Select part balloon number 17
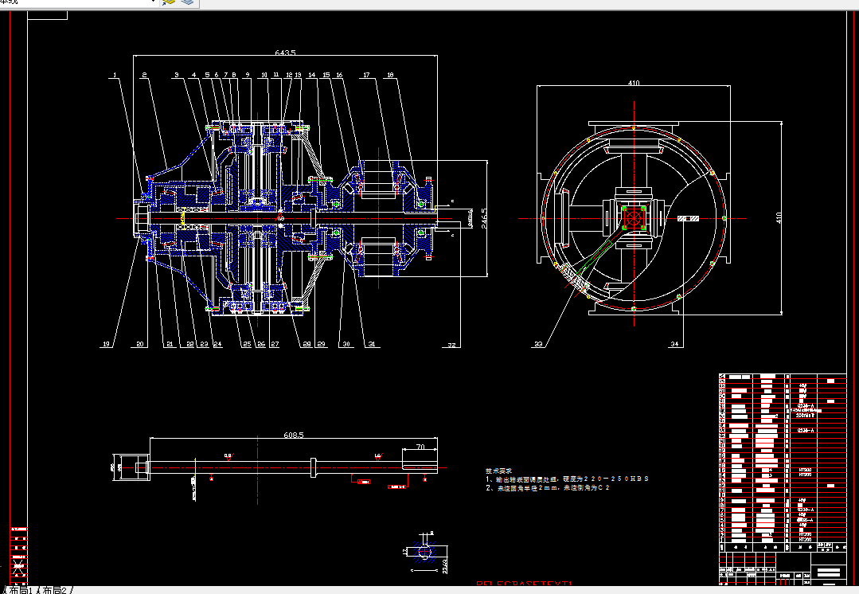Image resolution: width=859 pixels, height=594 pixels. point(366,75)
